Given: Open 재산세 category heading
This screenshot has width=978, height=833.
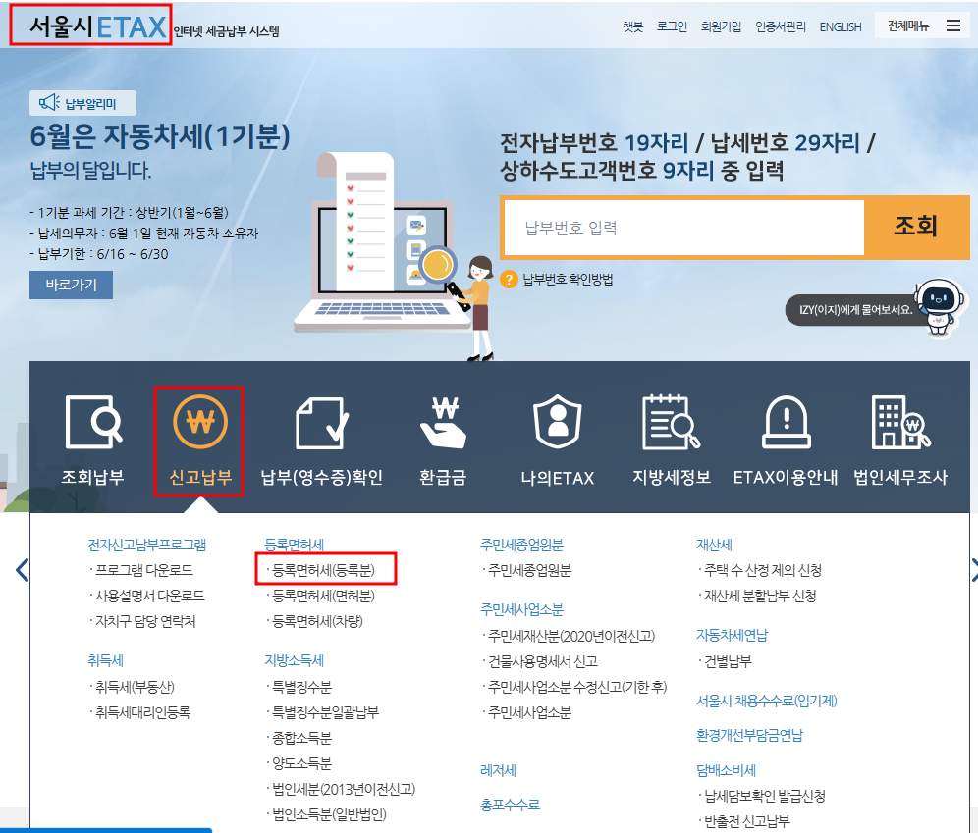Looking at the screenshot, I should pos(714,545).
